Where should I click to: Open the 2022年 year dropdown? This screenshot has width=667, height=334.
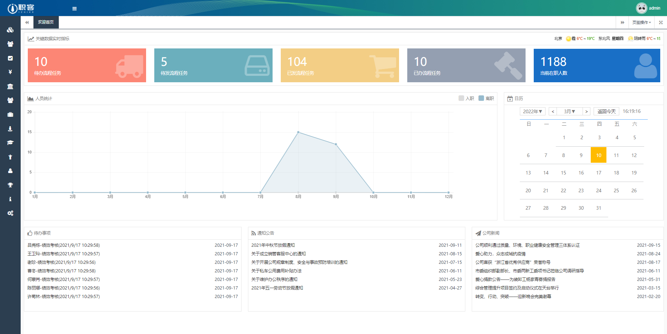pos(532,111)
